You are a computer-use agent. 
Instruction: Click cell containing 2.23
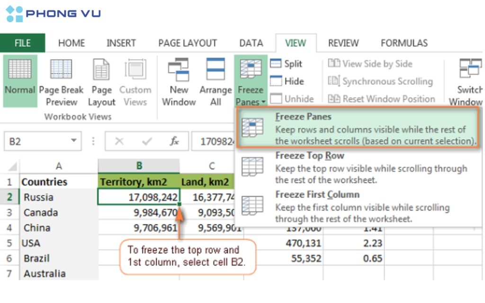tap(353, 243)
